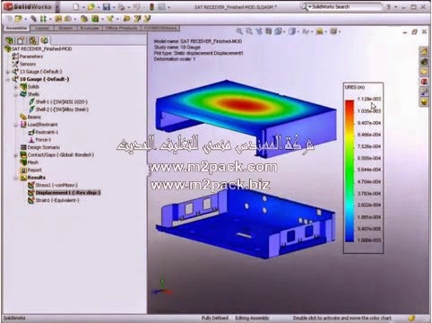Open the red-ball icon in task pane
The width and height of the screenshot is (432, 323).
pos(424,82)
